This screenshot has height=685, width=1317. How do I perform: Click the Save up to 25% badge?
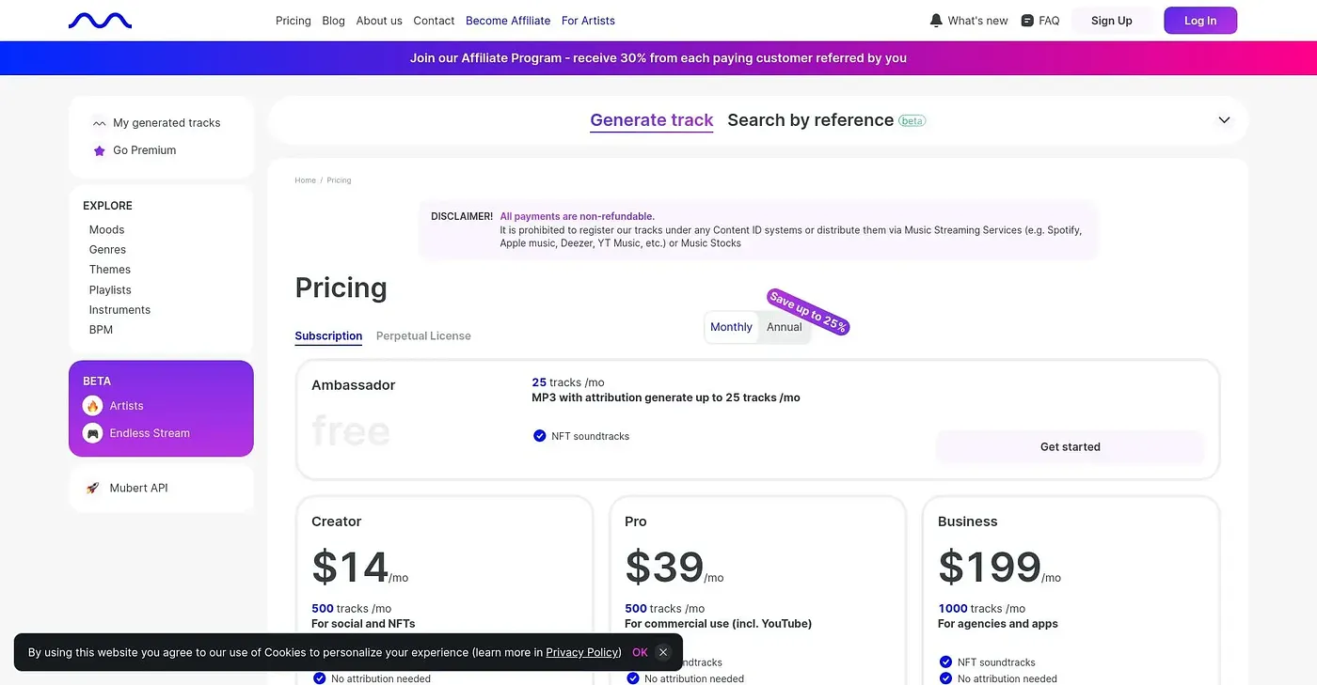pos(808,312)
